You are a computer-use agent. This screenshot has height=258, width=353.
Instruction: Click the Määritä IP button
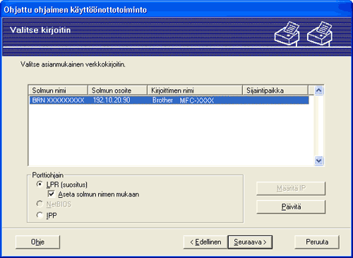point(291,188)
